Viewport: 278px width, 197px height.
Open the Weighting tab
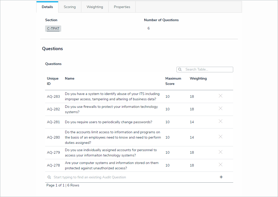tap(95, 7)
